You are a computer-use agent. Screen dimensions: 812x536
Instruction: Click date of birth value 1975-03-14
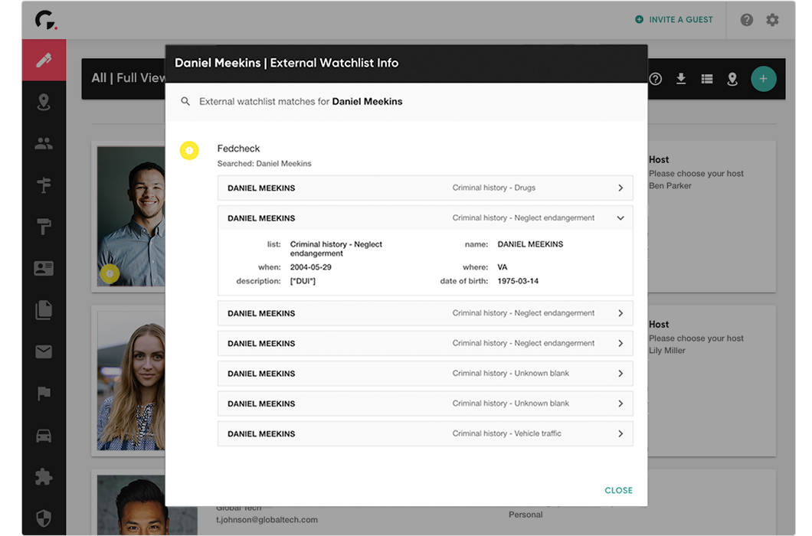point(518,281)
